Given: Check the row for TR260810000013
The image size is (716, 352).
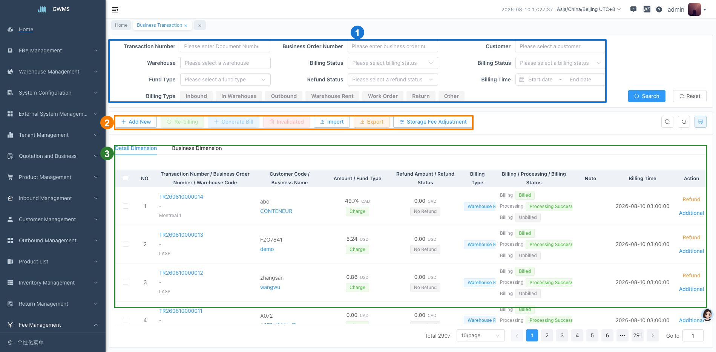Looking at the screenshot, I should [x=126, y=244].
